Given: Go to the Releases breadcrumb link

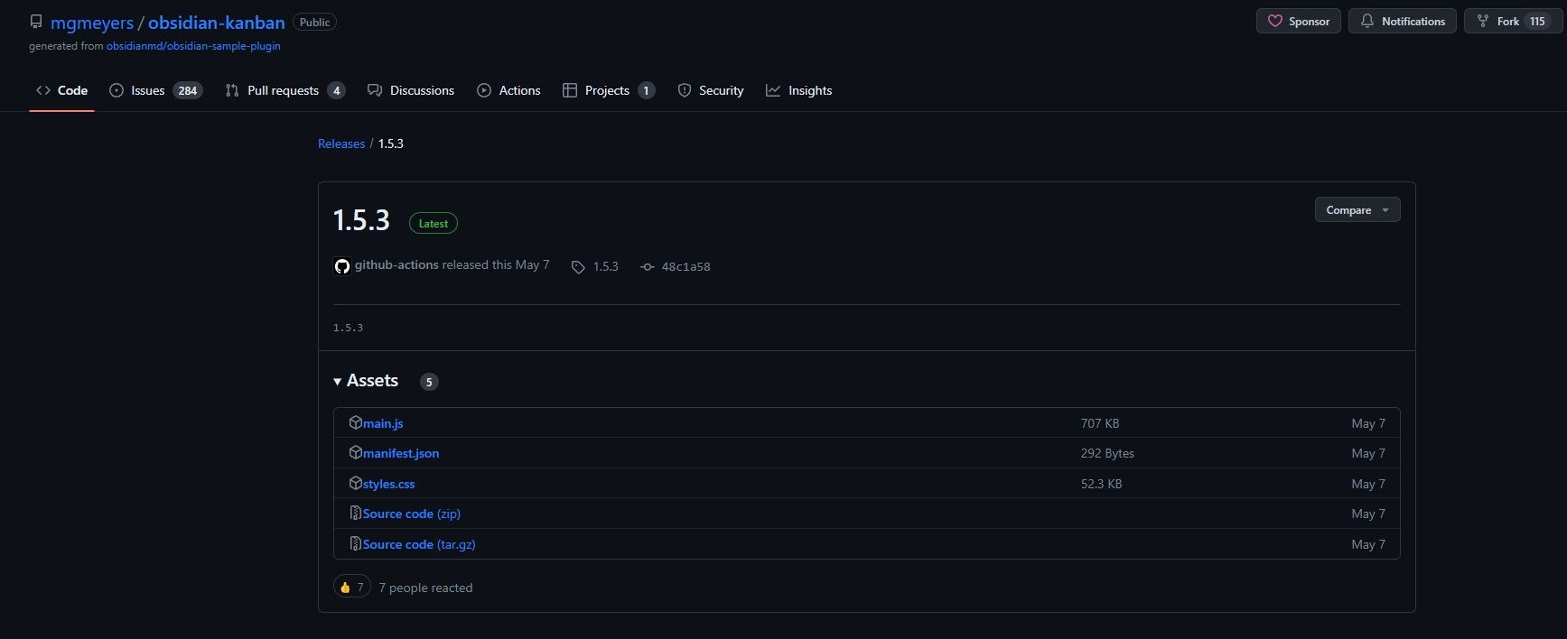Looking at the screenshot, I should [341, 144].
